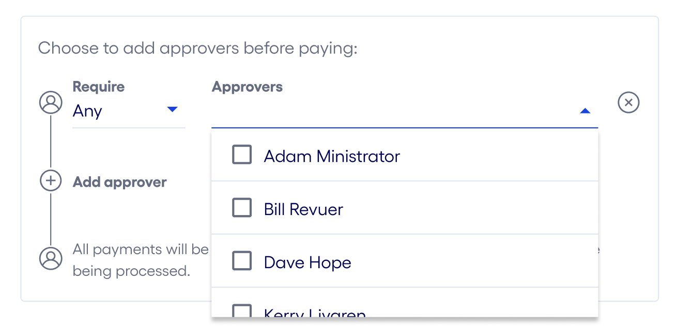The height and width of the screenshot is (330, 676).
Task: Select Bill Revuer as an approver
Action: (241, 207)
